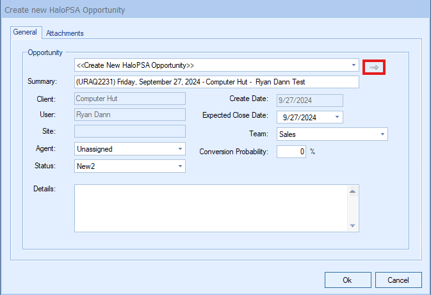Click the Cancel button
Viewport: 431px width, 295px height.
pyautogui.click(x=398, y=280)
